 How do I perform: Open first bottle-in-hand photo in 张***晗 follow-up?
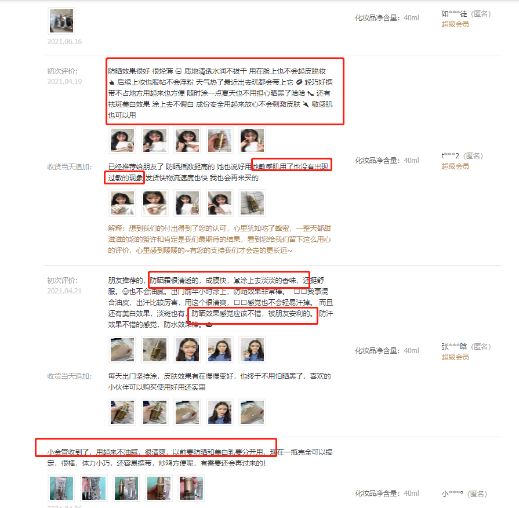[122, 412]
